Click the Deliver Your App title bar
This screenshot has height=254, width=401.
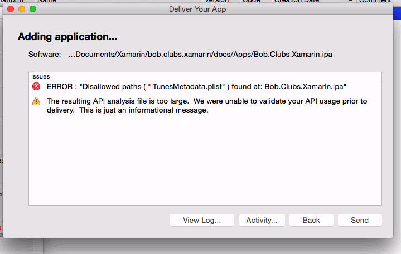coord(197,9)
